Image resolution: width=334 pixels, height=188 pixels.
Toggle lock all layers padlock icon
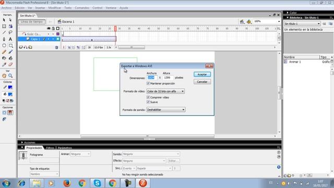(x=53, y=28)
